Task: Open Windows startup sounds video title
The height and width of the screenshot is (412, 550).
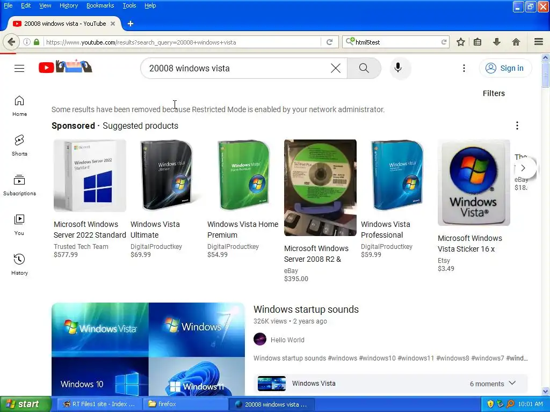Action: (x=306, y=310)
